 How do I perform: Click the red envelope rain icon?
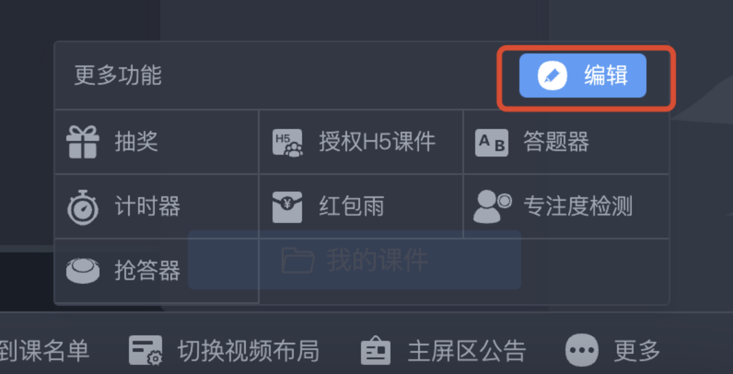pyautogui.click(x=287, y=207)
